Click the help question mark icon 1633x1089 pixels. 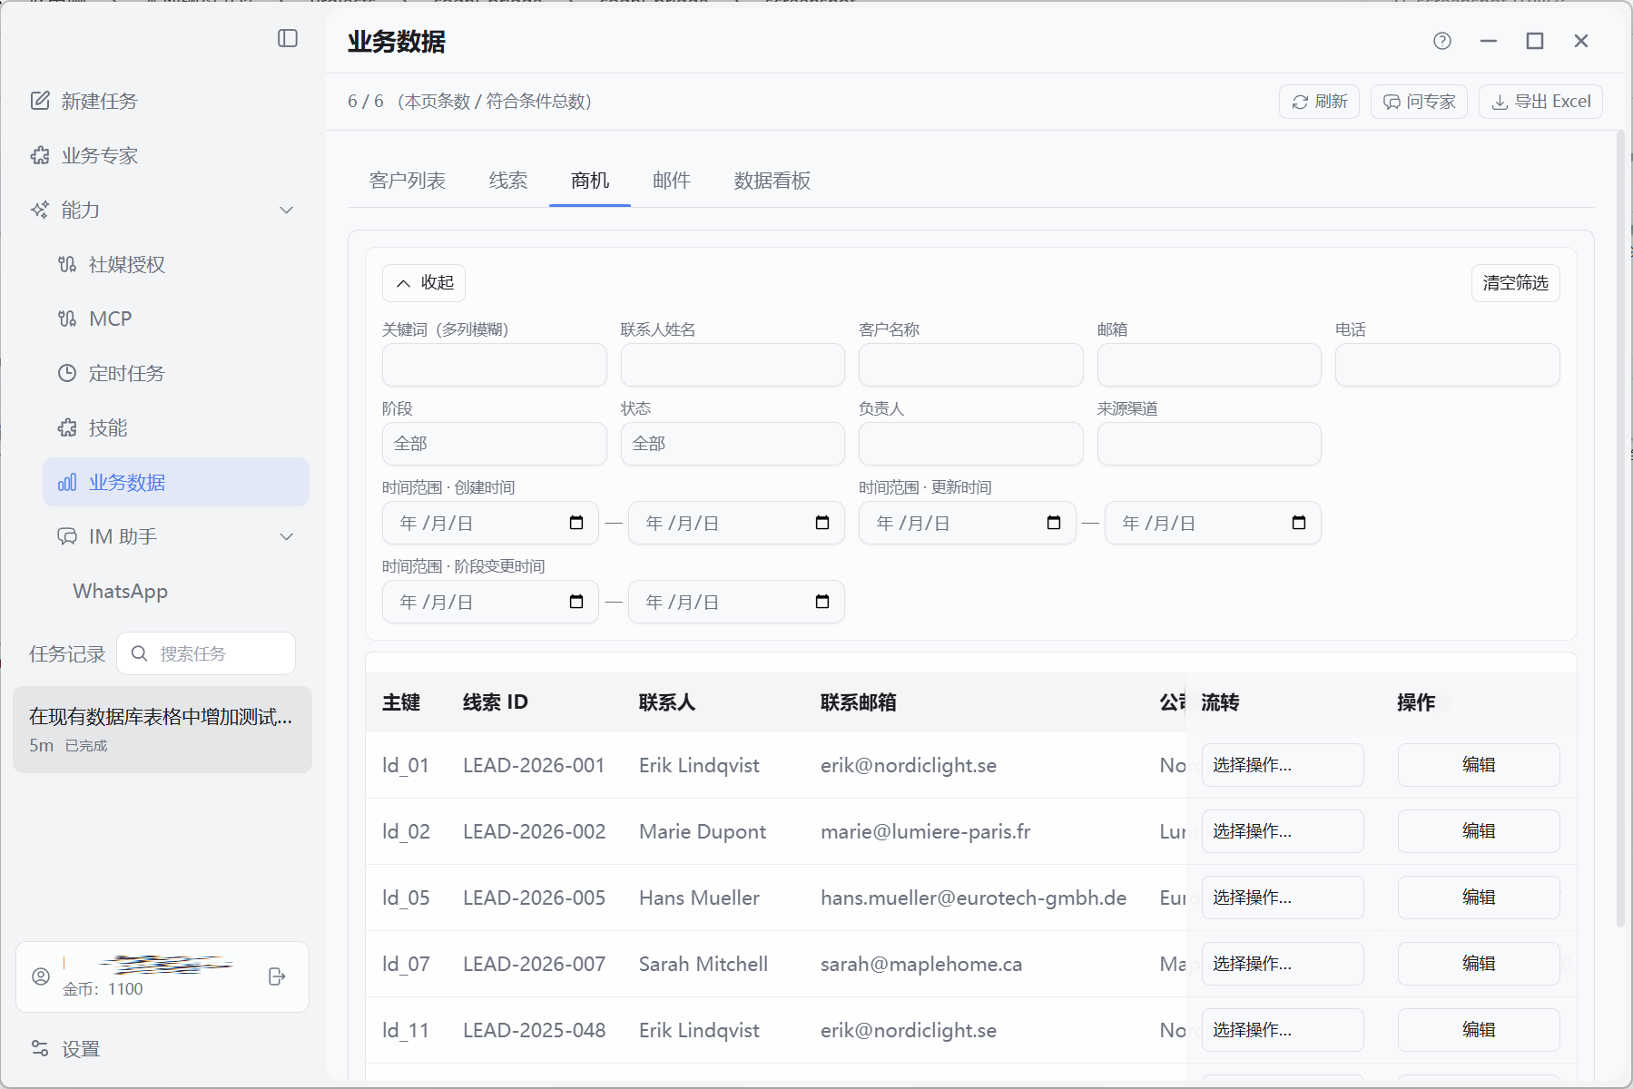tap(1442, 41)
